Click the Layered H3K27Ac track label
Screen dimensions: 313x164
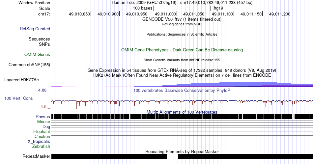pos(21,80)
